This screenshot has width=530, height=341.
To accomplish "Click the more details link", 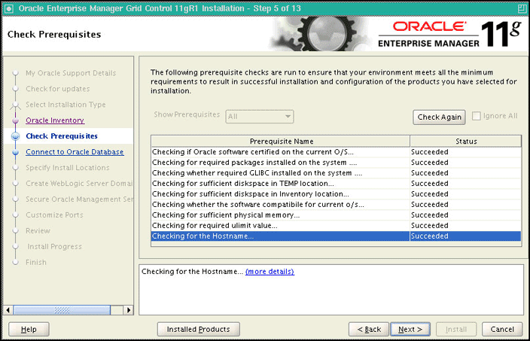I will pyautogui.click(x=270, y=272).
